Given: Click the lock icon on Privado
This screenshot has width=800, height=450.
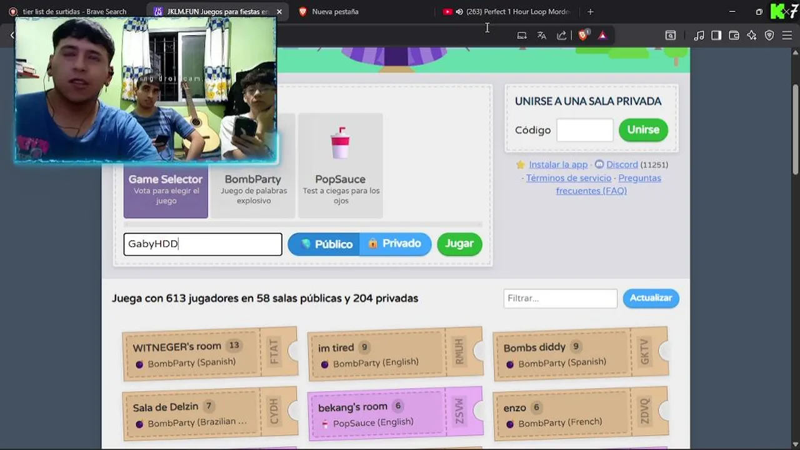Looking at the screenshot, I should click(372, 244).
